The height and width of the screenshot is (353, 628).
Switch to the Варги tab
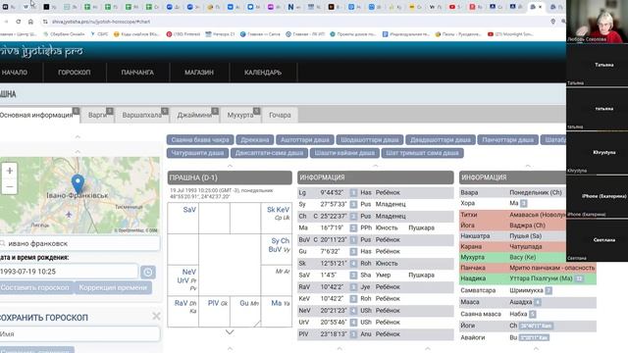98,116
